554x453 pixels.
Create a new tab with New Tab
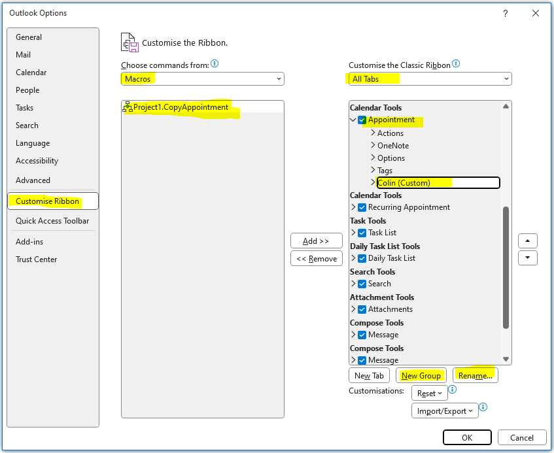(x=369, y=375)
